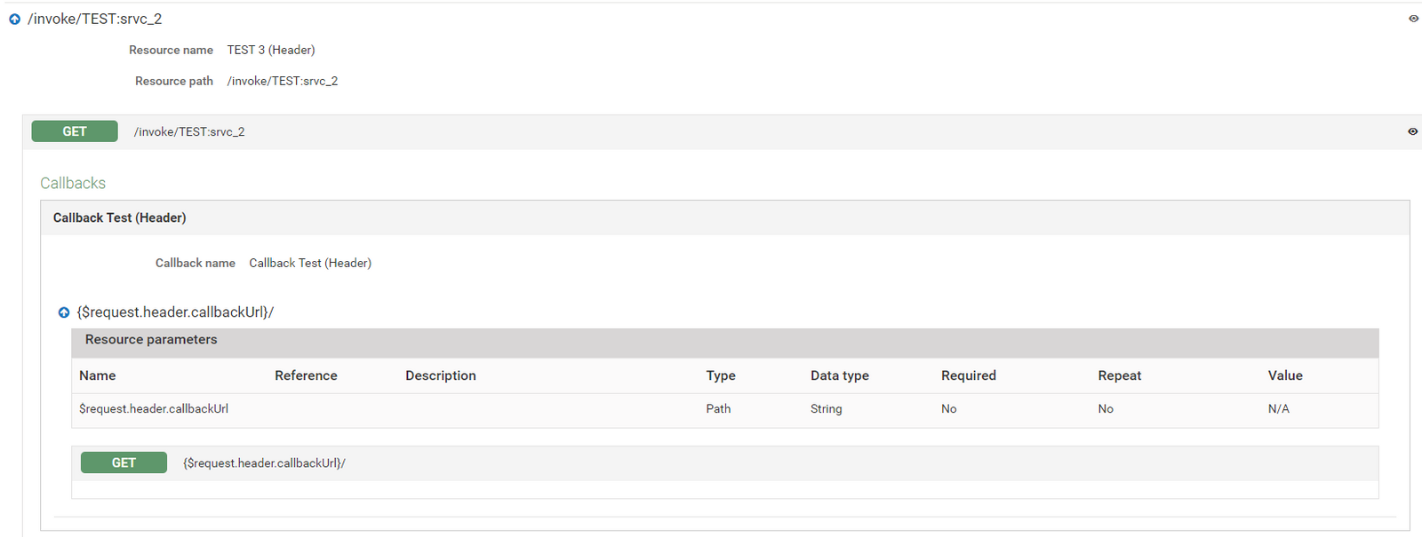The width and height of the screenshot is (1422, 537).
Task: Collapse the /invoke/TEST:srvc_2 resource arrow icon
Action: (x=14, y=20)
